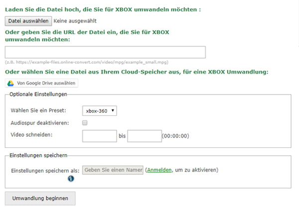Click the blue info icon under settings

click(x=71, y=179)
